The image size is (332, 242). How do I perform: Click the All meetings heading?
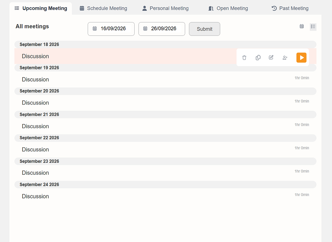coord(32,27)
